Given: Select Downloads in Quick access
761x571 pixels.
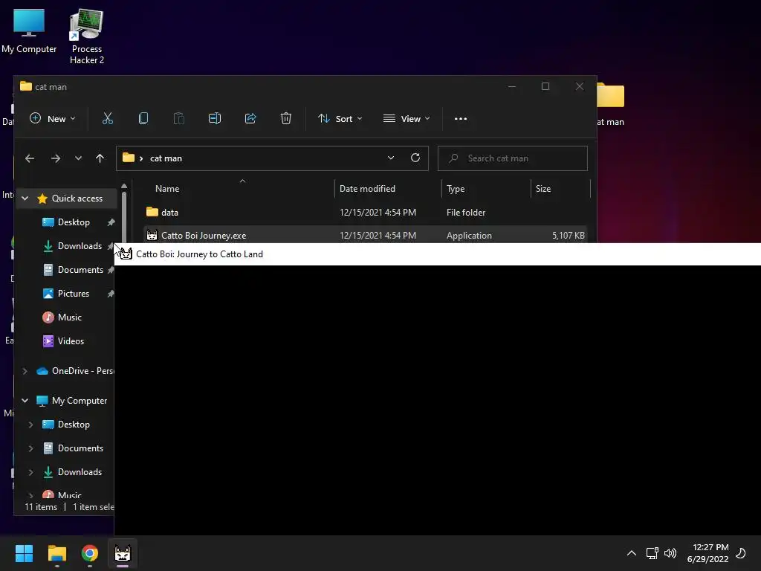Looking at the screenshot, I should click(80, 245).
